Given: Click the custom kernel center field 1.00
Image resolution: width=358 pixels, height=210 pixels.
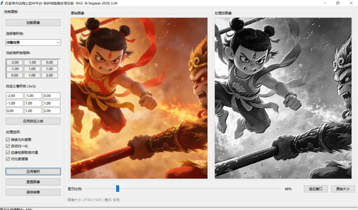Looking at the screenshot, I should (33, 103).
